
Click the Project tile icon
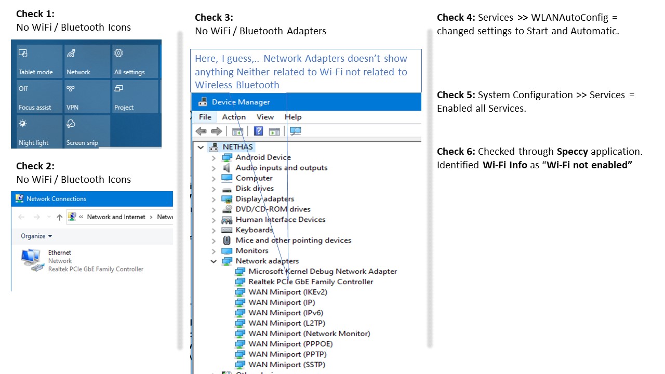tap(118, 88)
